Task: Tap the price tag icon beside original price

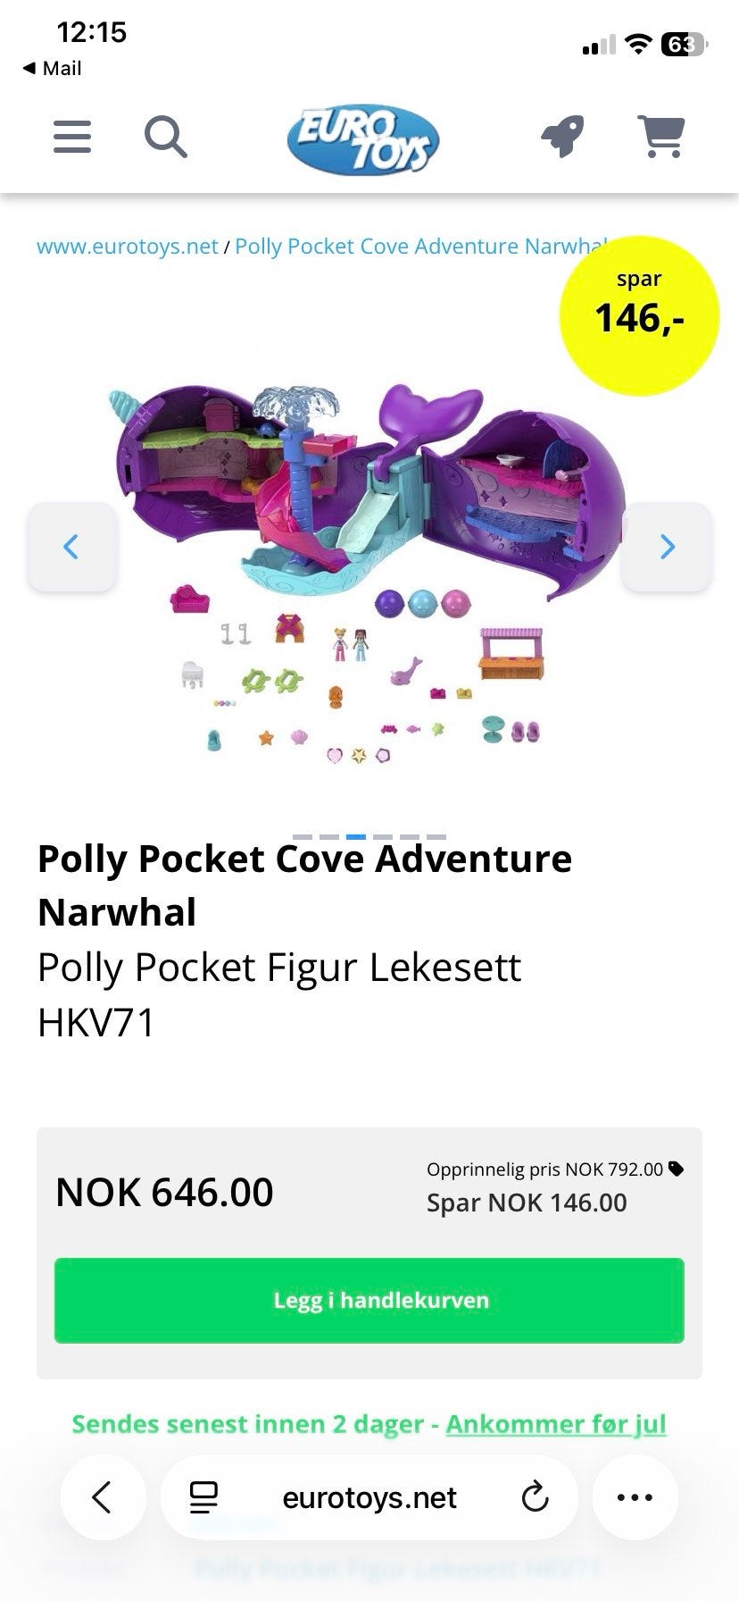Action: coord(677,1169)
